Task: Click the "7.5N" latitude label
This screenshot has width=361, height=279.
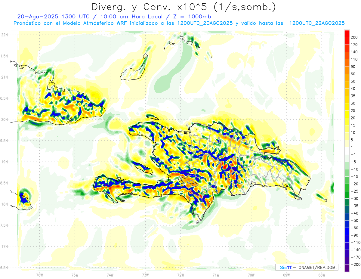Action: click(5, 225)
